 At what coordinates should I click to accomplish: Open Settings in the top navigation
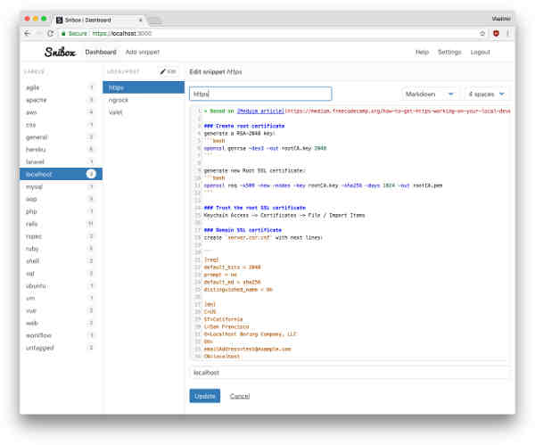coord(449,53)
